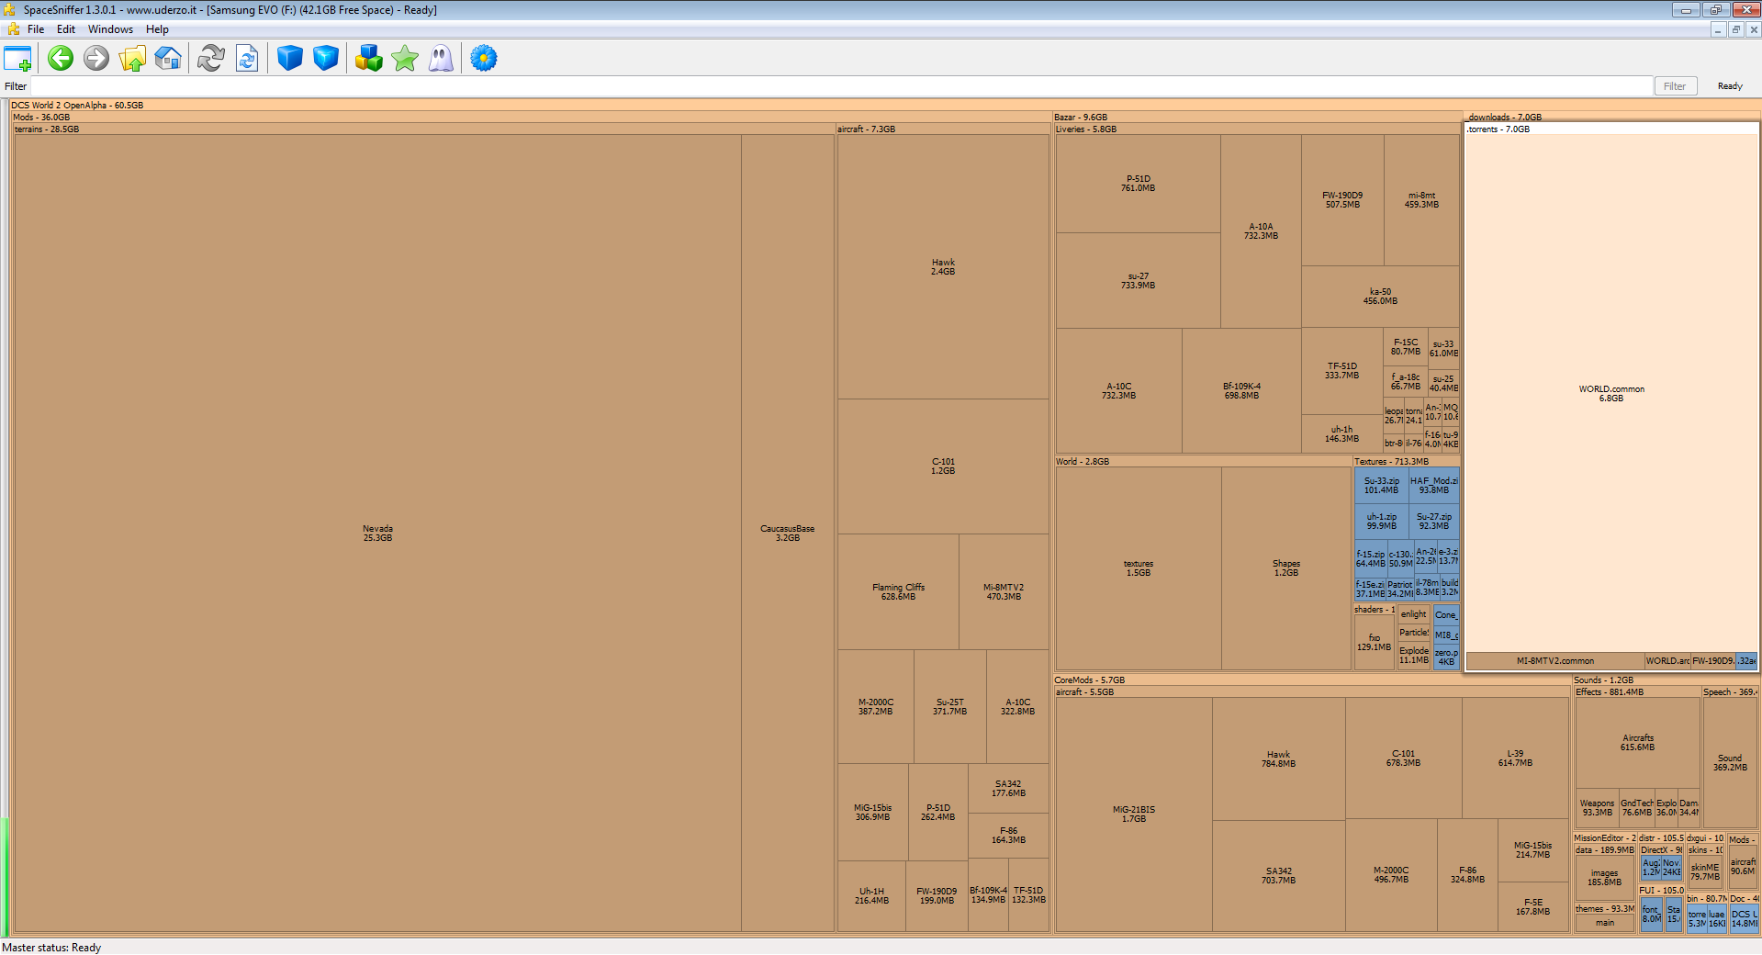Click SpaceSniffer app icon in title bar
Image resolution: width=1762 pixels, height=955 pixels.
pos(10,10)
